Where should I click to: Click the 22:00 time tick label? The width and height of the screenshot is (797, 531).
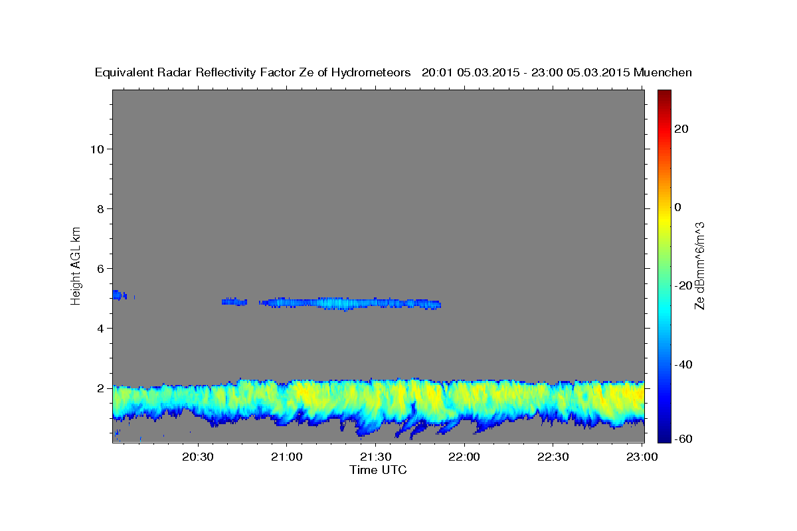[464, 457]
